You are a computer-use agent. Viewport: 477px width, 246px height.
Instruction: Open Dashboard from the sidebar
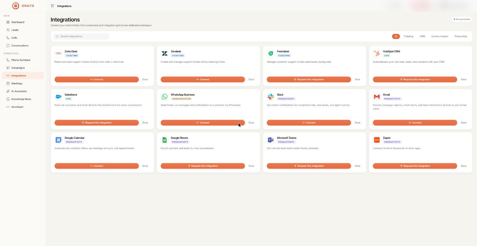pos(23,22)
